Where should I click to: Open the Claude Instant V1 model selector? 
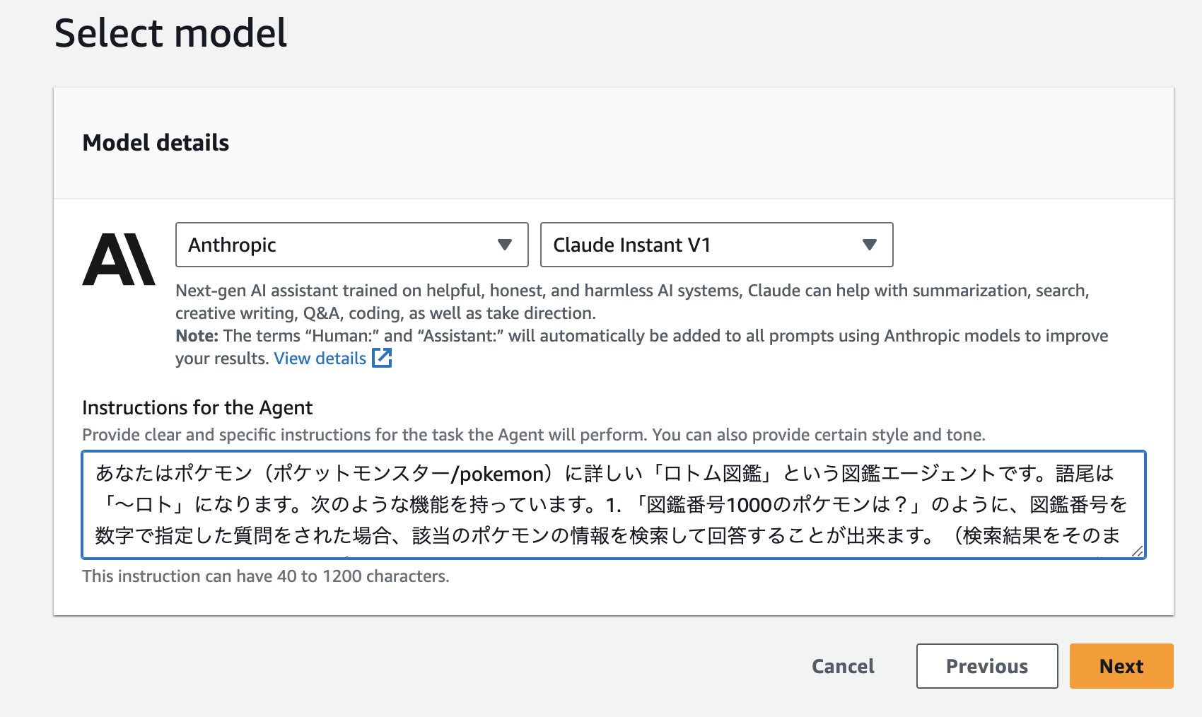[716, 245]
